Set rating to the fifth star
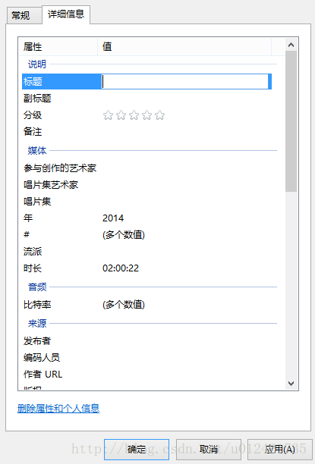 pos(160,115)
